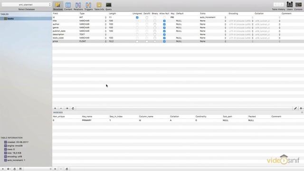The image size is (304, 171).
Task: Open the Query editor view
Action: [x=109, y=6]
